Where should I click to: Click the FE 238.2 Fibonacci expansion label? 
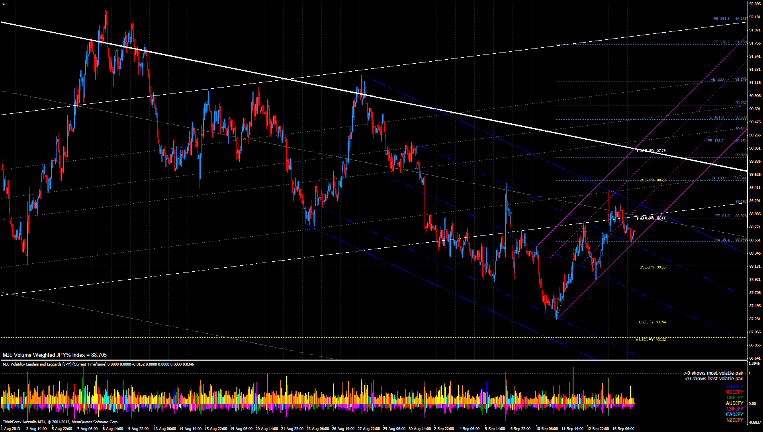click(721, 42)
